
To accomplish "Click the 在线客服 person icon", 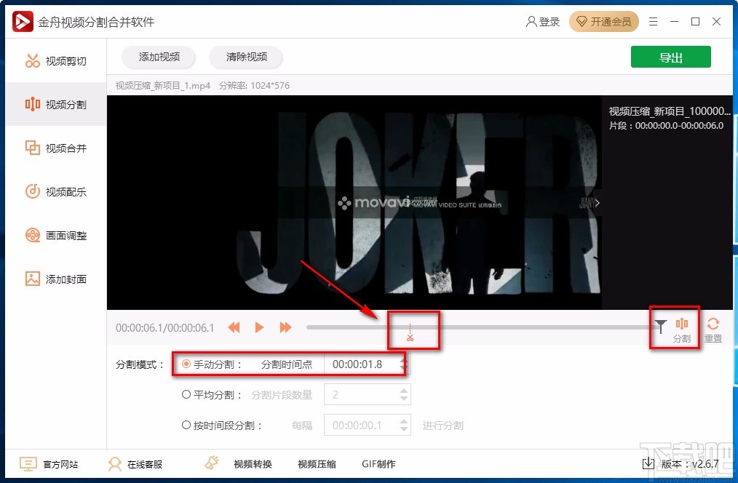I will pyautogui.click(x=114, y=464).
